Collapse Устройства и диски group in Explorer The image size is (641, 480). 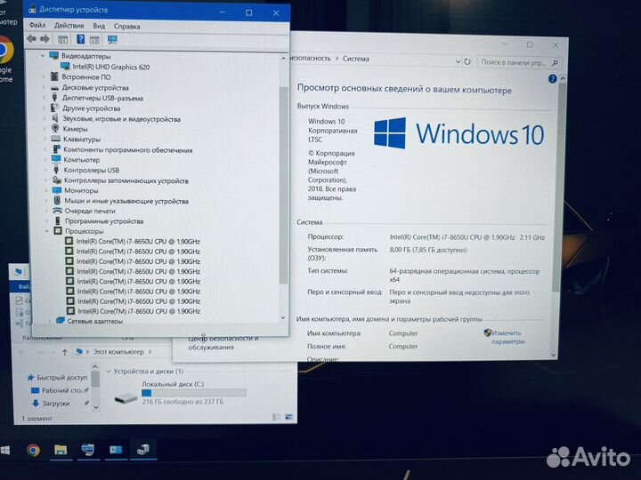point(109,371)
